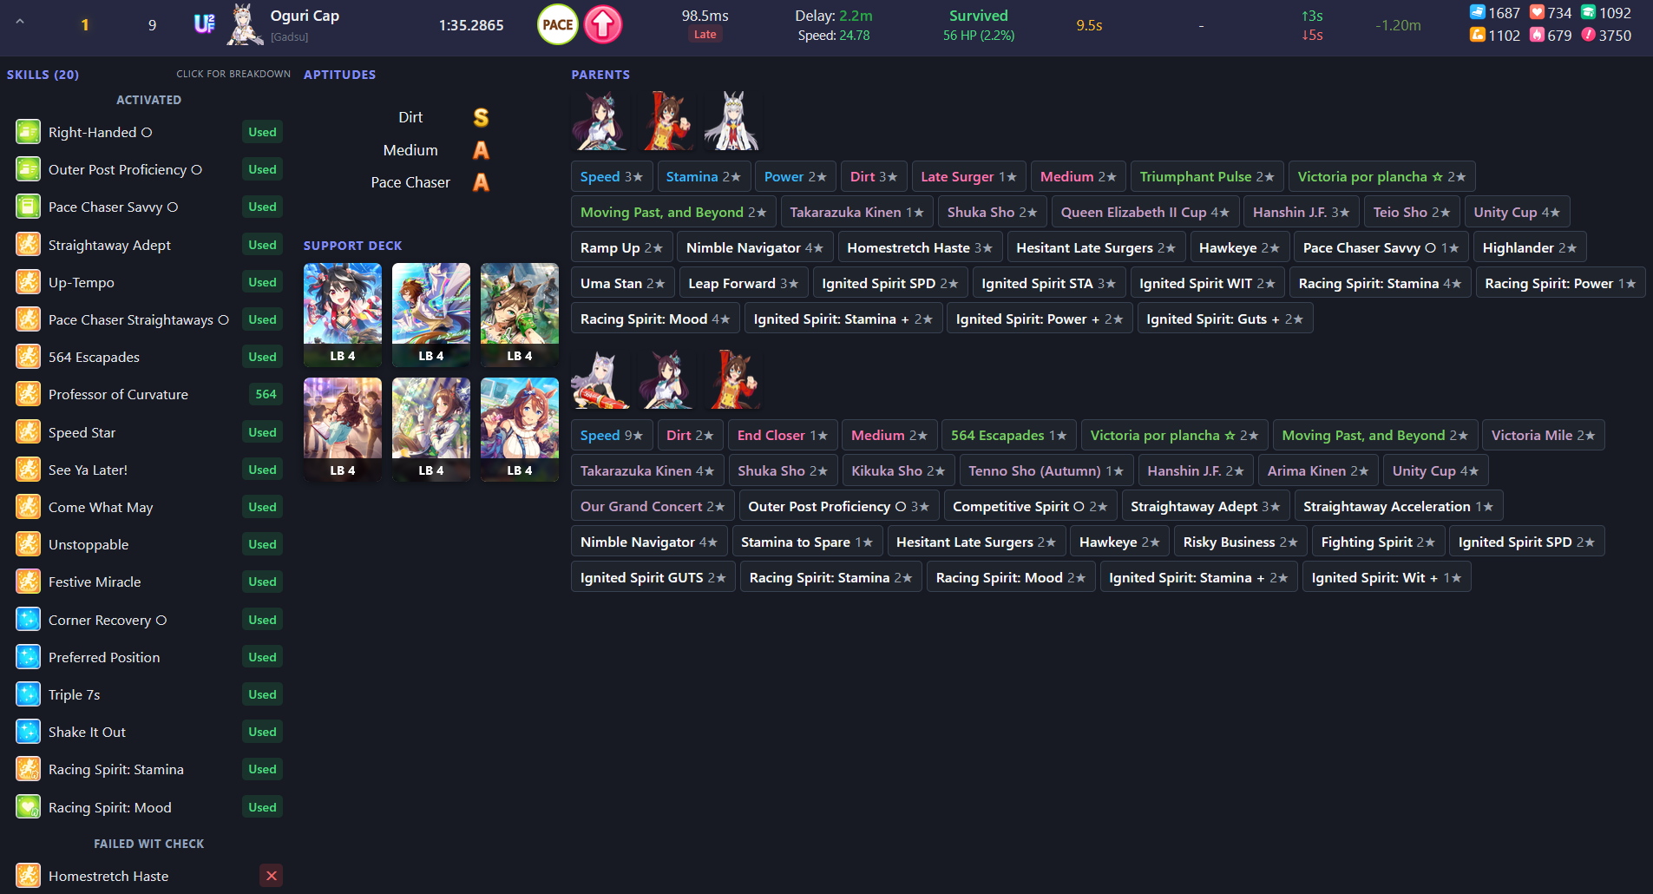Click the Shake It Out skill icon
The height and width of the screenshot is (894, 1653).
click(x=28, y=732)
